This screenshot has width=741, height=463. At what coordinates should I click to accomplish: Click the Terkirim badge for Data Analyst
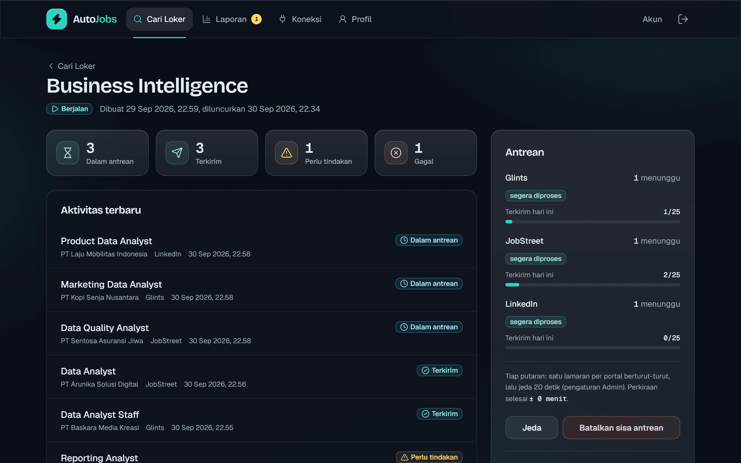point(439,370)
